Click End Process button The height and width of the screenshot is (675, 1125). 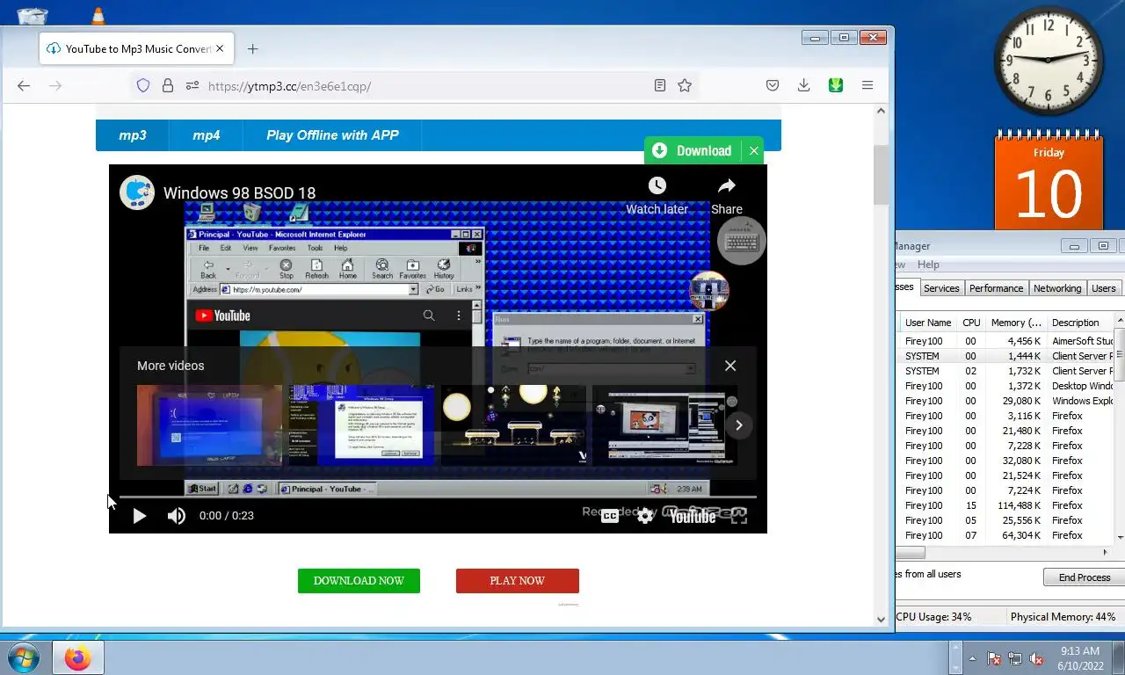point(1084,577)
